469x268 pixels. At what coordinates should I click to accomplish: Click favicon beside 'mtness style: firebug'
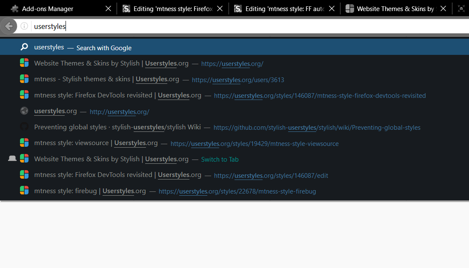[24, 191]
